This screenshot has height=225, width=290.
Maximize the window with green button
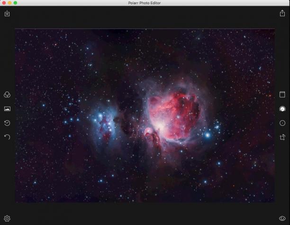point(15,3)
